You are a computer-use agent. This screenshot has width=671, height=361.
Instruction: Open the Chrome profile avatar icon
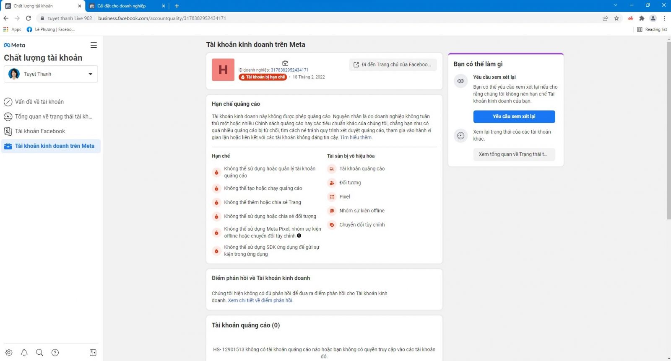[x=653, y=18]
